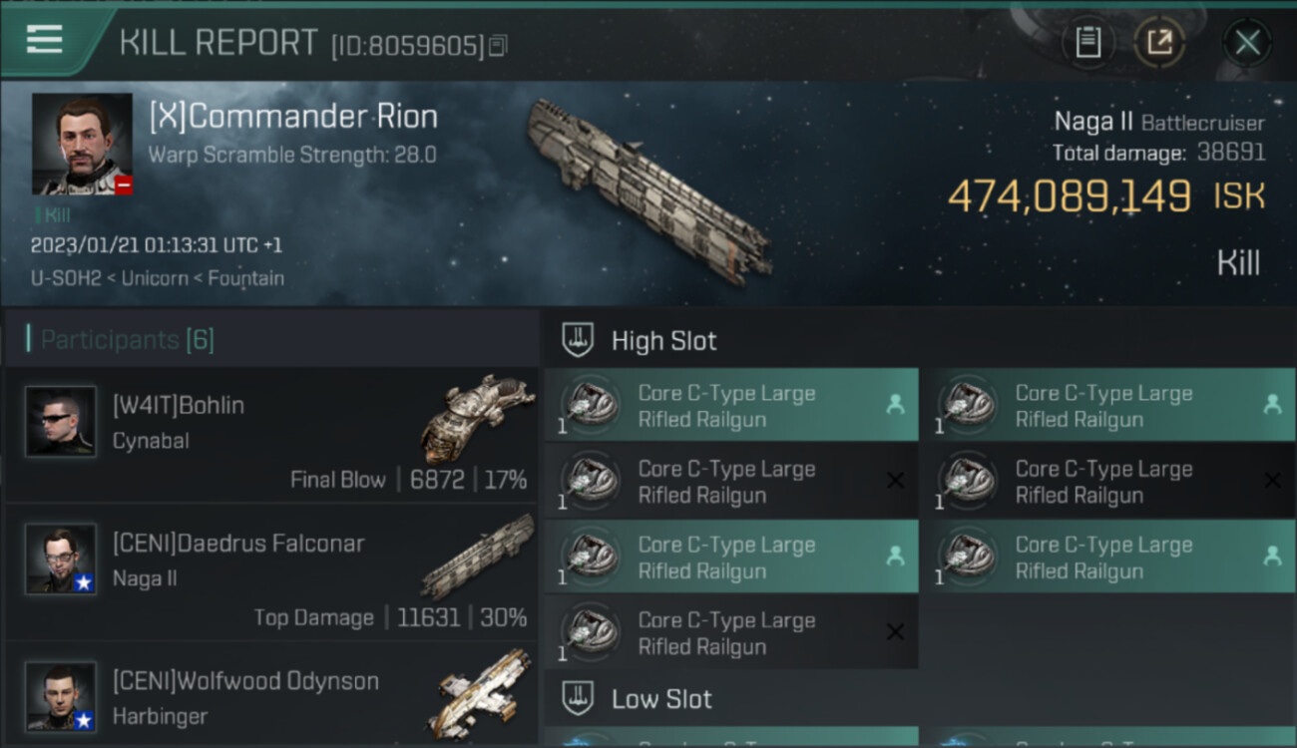The image size is (1297, 748).
Task: Close the kill report window
Action: 1247,42
